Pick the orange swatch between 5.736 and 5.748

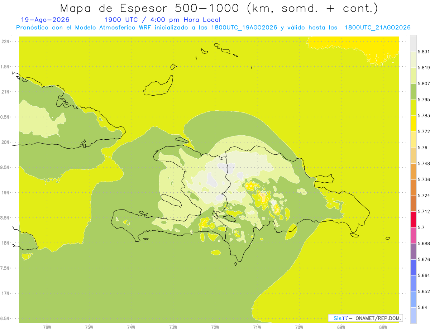click(413, 171)
